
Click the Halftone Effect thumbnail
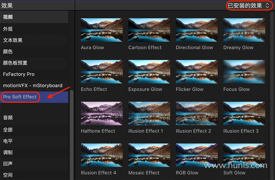(x=102, y=114)
